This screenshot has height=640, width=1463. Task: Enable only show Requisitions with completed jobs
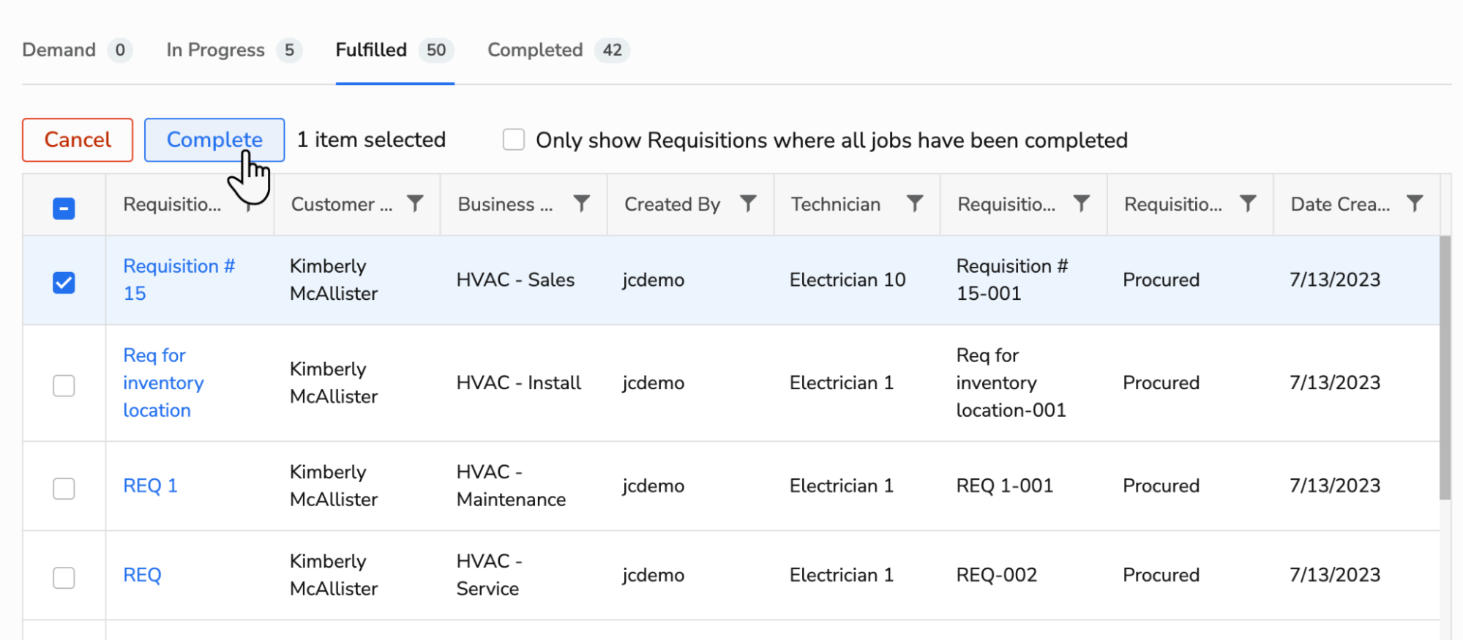pyautogui.click(x=514, y=140)
